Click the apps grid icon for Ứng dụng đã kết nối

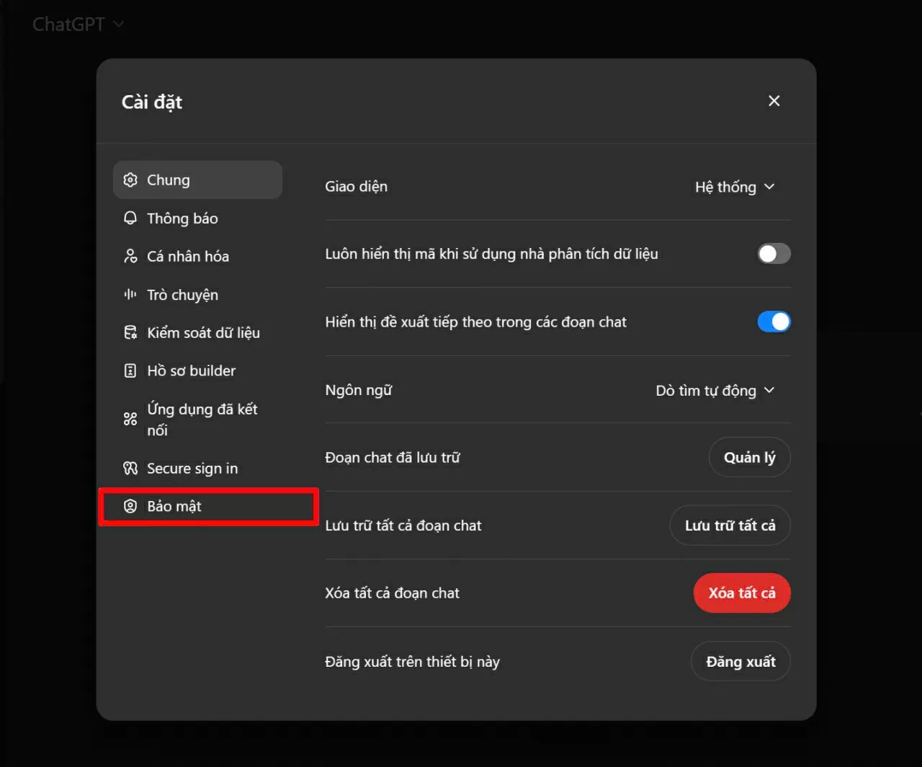pos(130,419)
